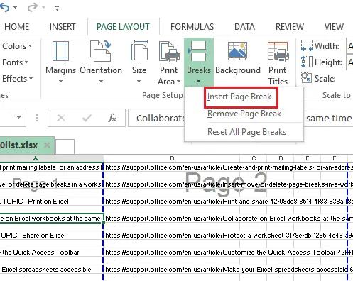Click the Size paper icon
Image resolution: width=353 pixels, height=281 pixels.
point(139,51)
